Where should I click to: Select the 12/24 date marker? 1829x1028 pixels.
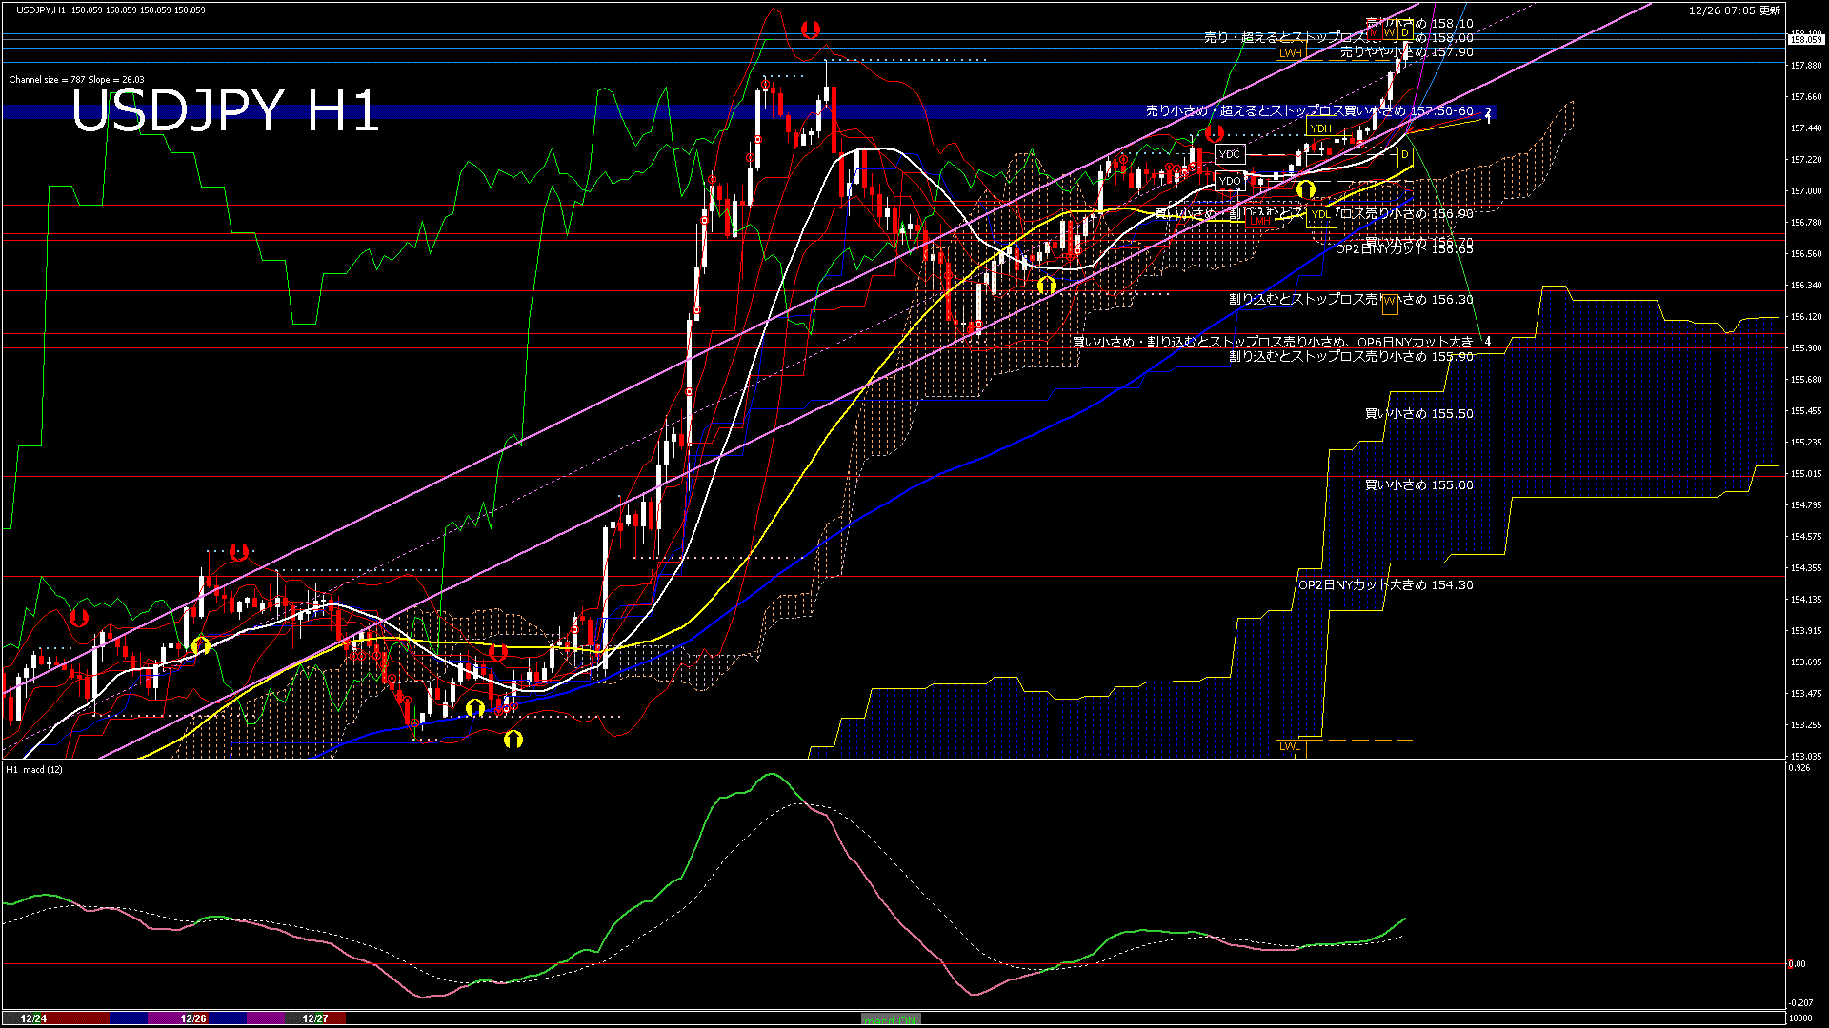pyautogui.click(x=33, y=1018)
